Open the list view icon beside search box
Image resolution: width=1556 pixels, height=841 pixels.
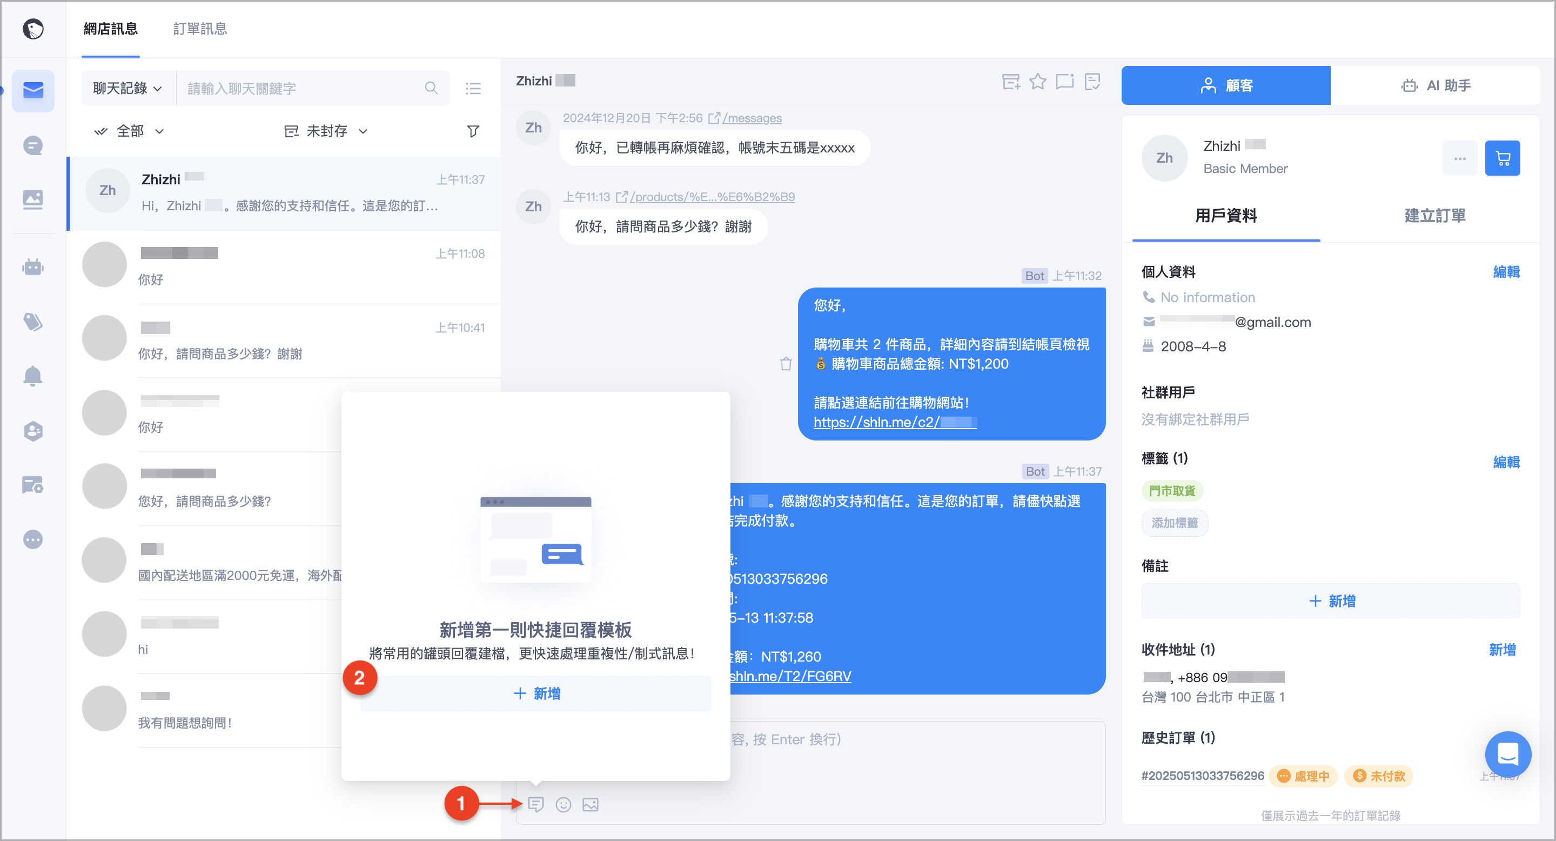(473, 89)
